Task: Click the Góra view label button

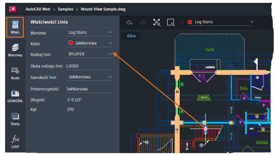Action: (x=131, y=36)
